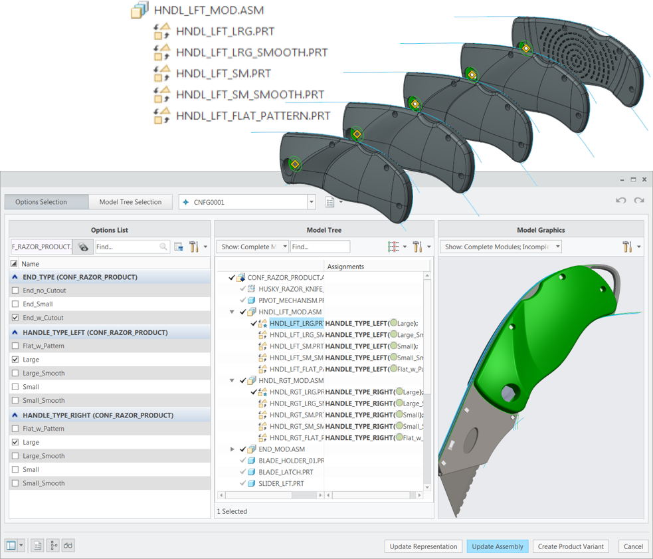Check the Flat_w_Pattern option under HANDLE_TYPE_LEFT
Screen dimensions: 653x559
pos(15,345)
